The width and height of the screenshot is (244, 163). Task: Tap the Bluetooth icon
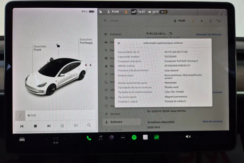pos(210,21)
